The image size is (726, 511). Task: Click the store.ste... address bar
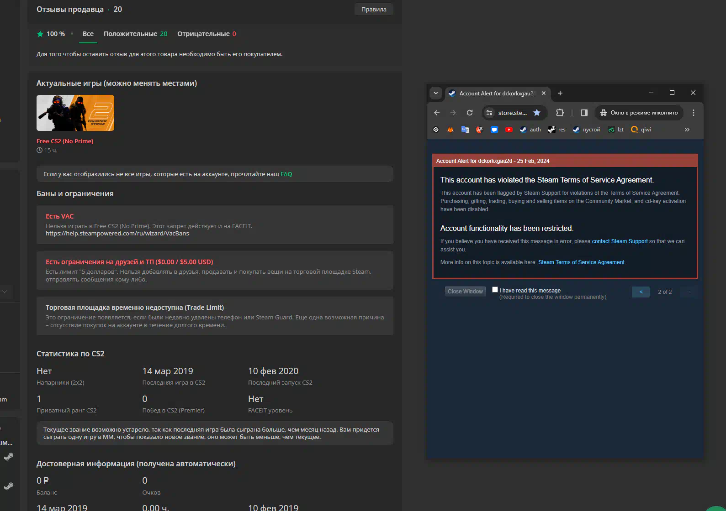513,113
